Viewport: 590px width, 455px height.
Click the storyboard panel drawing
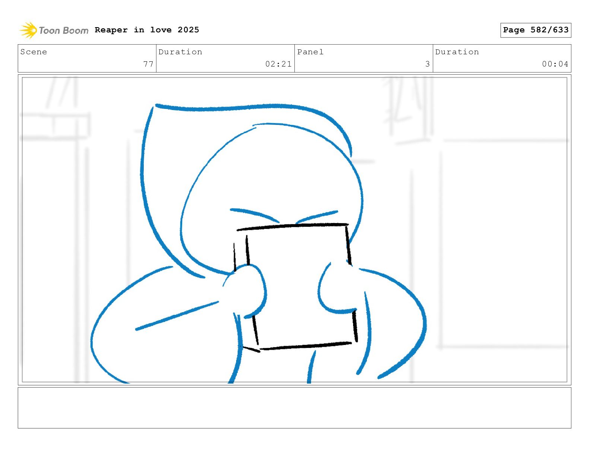(295, 230)
